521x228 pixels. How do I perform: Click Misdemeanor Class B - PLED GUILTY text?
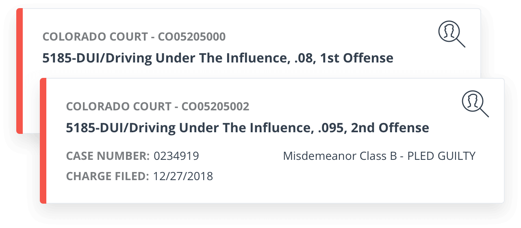pos(379,156)
